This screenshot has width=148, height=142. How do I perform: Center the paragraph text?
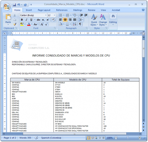coord(65,20)
